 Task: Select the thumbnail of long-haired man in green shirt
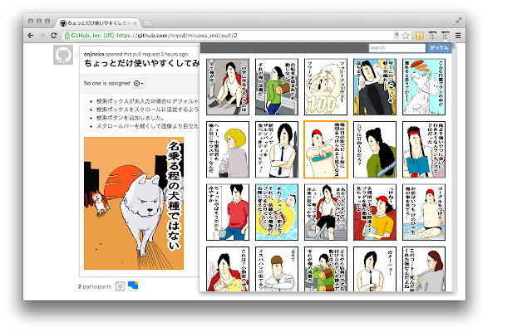(375, 149)
